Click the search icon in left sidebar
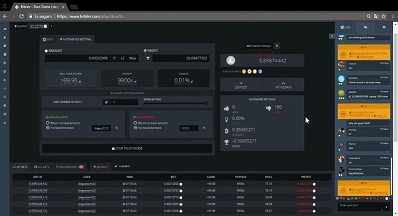This screenshot has width=398, height=216. click(x=5, y=97)
